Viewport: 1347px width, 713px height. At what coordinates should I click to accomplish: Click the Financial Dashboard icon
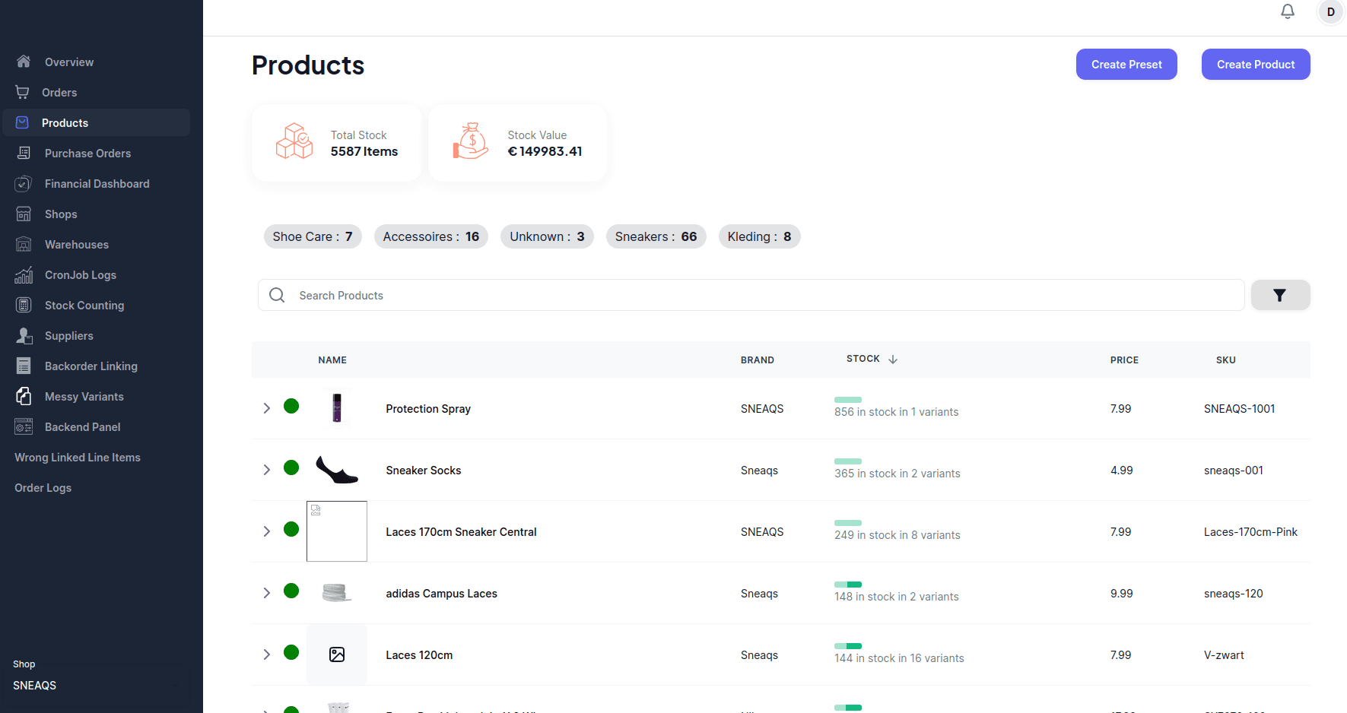(24, 183)
